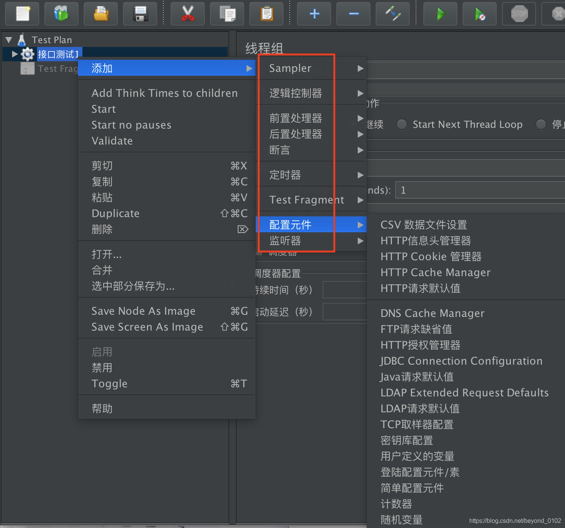Select CSV 数据文件设置 config element

[x=466, y=225]
